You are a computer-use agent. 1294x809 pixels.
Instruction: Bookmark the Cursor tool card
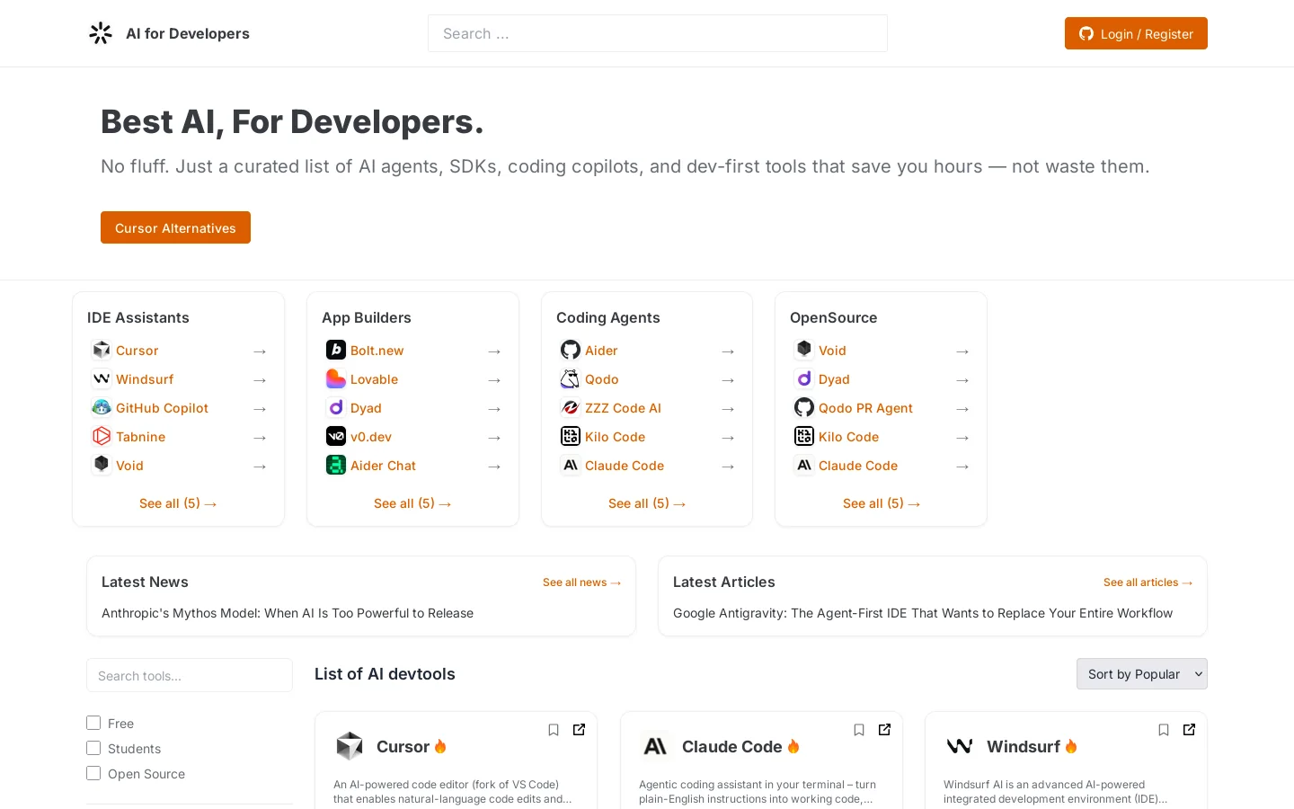tap(554, 730)
